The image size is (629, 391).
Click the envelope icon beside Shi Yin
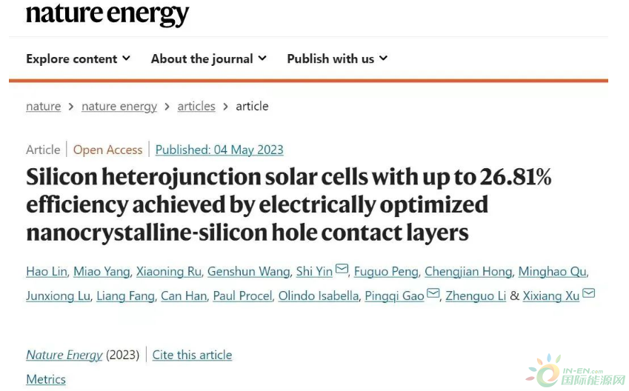[x=342, y=270]
